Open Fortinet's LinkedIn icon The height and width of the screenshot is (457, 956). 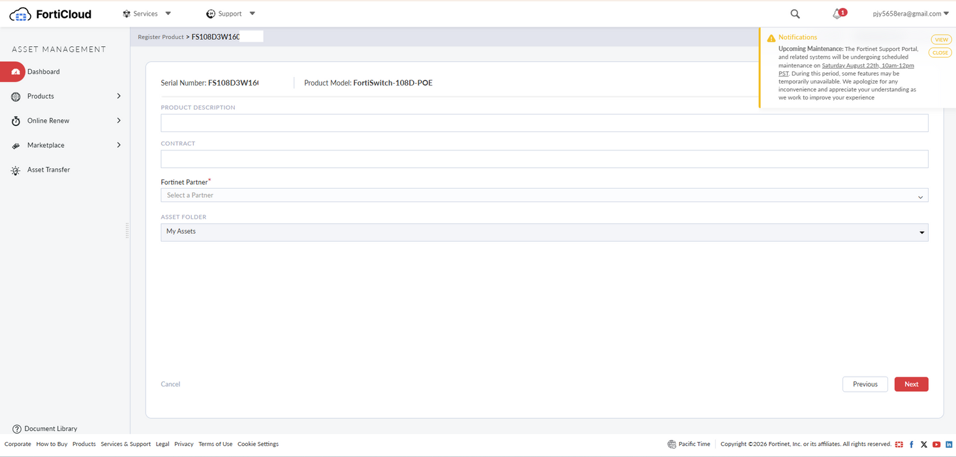949,445
